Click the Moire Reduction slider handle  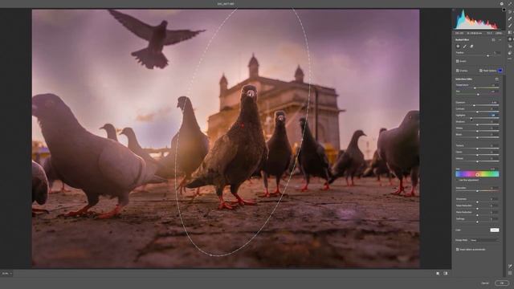[477, 215]
